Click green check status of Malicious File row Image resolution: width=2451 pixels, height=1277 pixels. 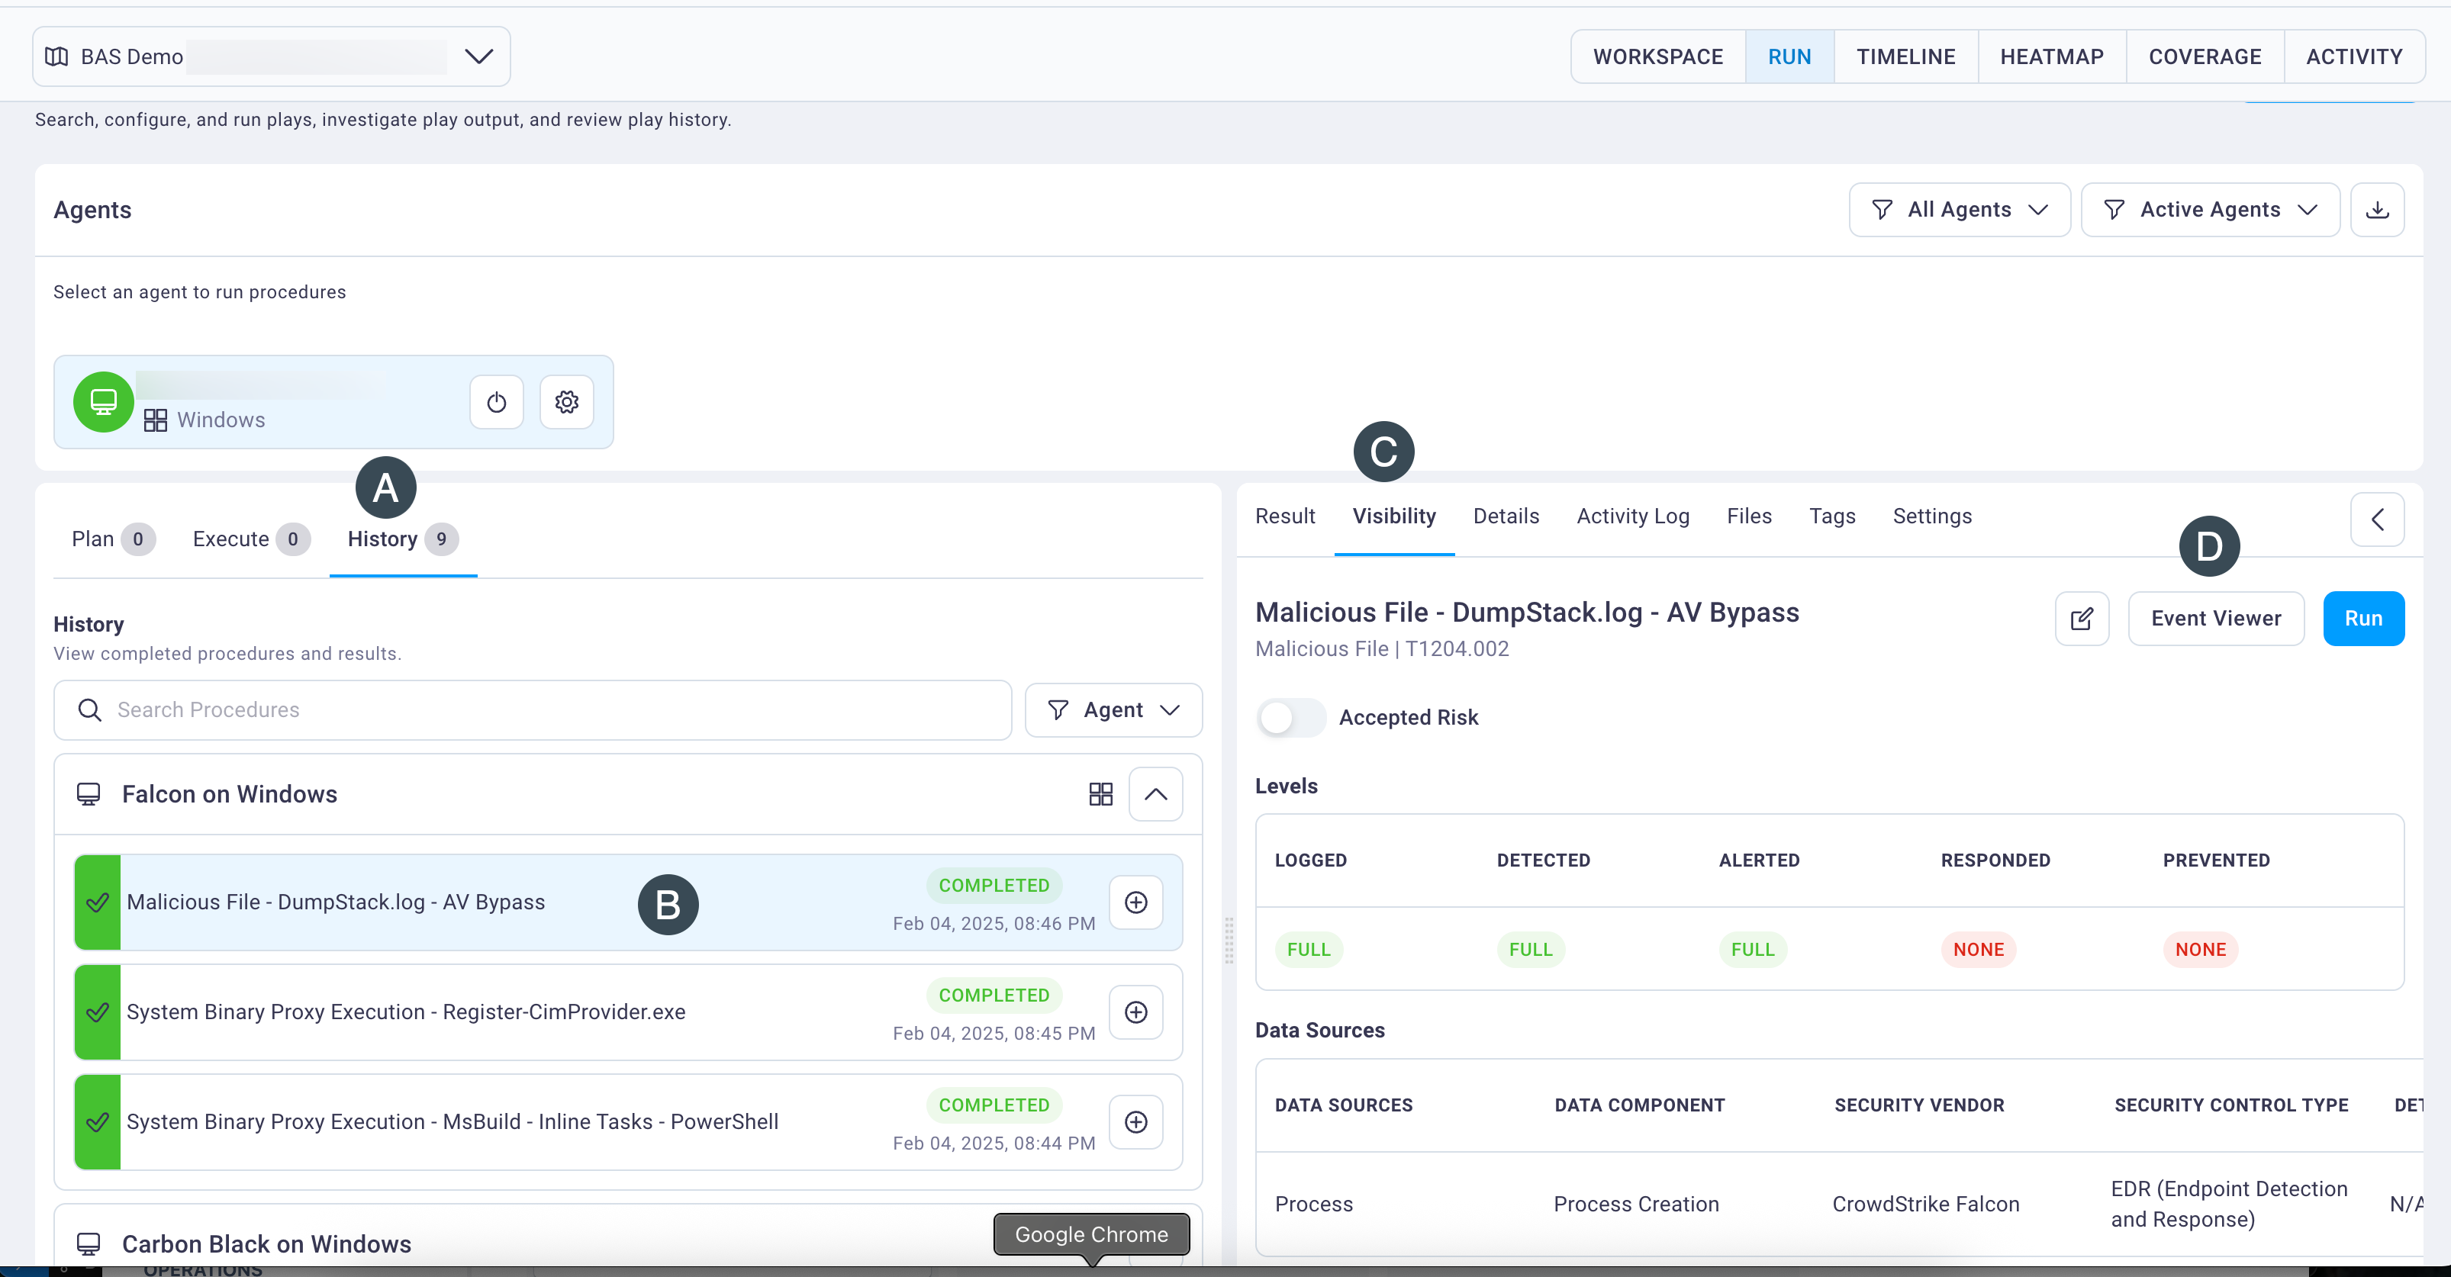(97, 902)
